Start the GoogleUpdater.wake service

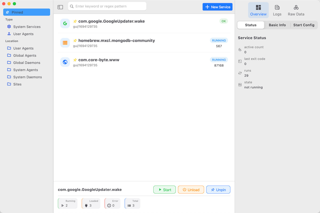[165, 190]
